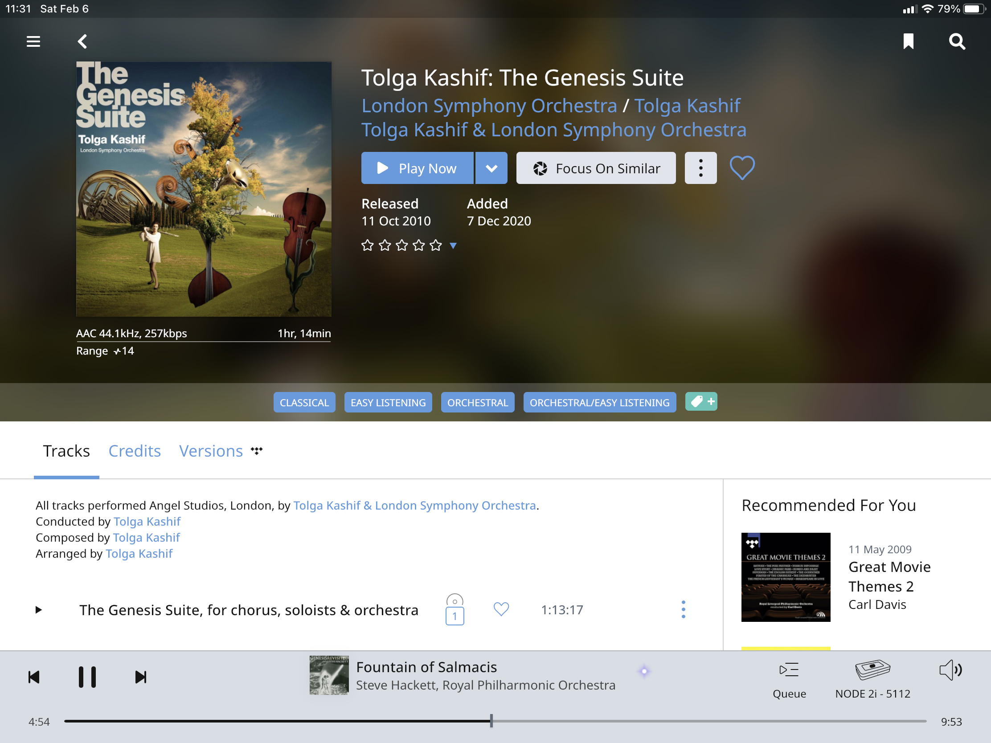
Task: Switch to the Versions tab
Action: 211,451
